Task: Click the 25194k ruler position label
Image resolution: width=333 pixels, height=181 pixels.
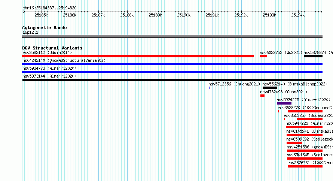Action: point(298,15)
